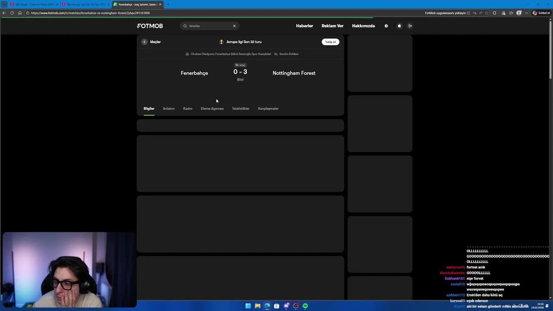553x311 pixels.
Task: Go back with the Maçlar arrow
Action: click(x=144, y=42)
